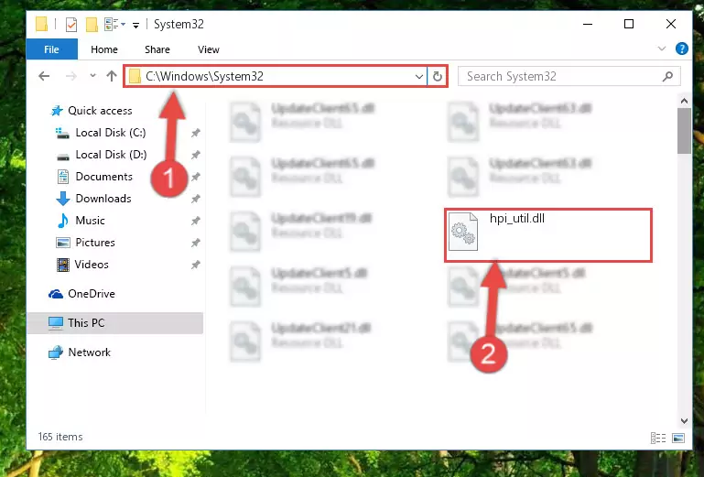Click the Search System32 box
The image size is (704, 477).
coord(569,76)
